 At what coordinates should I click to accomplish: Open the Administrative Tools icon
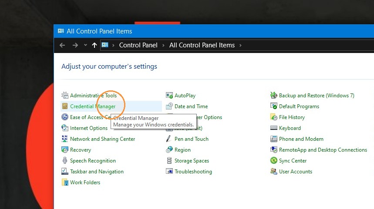(x=64, y=96)
